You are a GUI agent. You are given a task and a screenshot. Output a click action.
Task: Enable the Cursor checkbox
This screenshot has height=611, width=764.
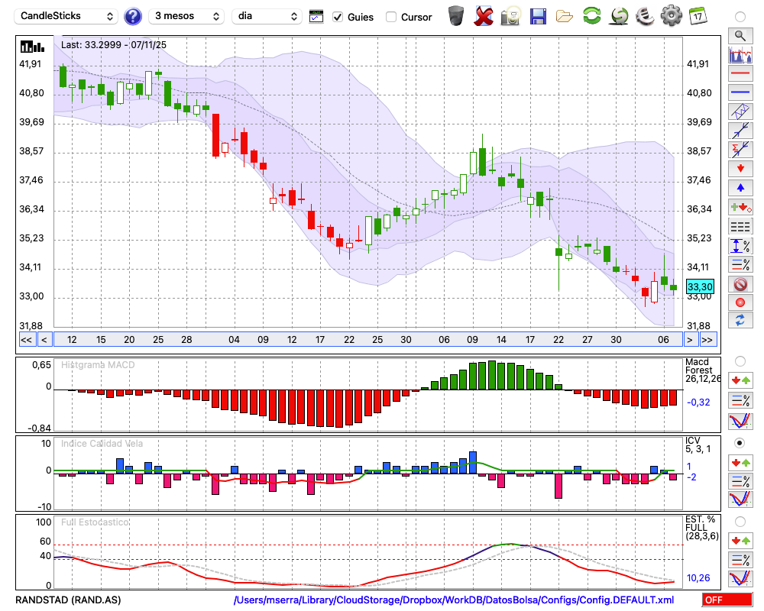pyautogui.click(x=391, y=17)
